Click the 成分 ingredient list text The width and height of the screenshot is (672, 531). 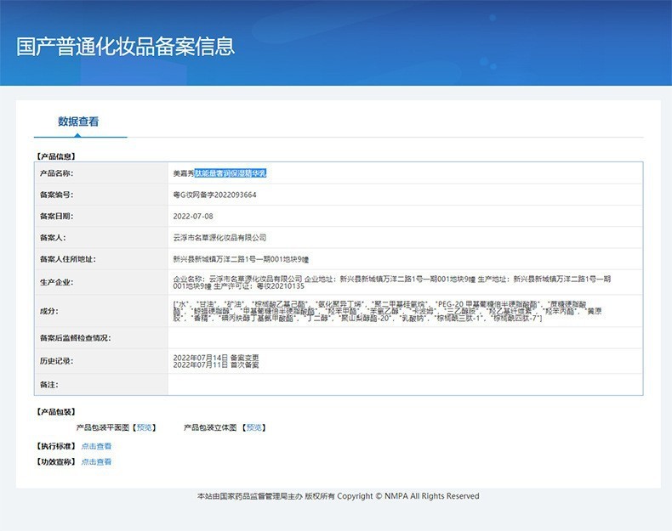point(387,311)
